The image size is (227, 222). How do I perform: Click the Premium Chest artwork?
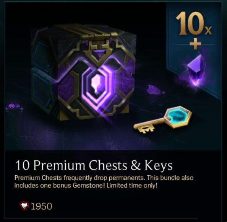point(83,72)
